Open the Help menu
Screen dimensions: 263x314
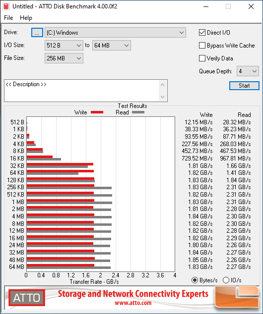point(26,18)
